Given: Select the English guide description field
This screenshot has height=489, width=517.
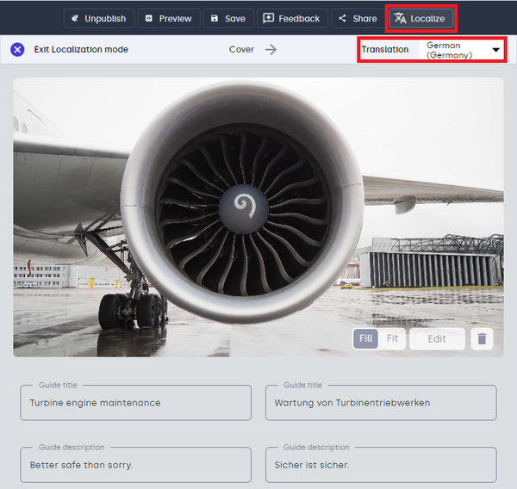Looking at the screenshot, I should point(135,465).
